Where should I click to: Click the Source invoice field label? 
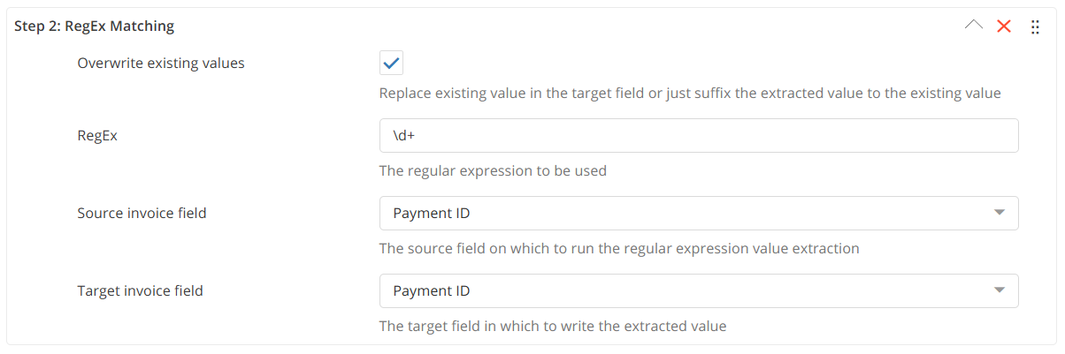click(142, 213)
